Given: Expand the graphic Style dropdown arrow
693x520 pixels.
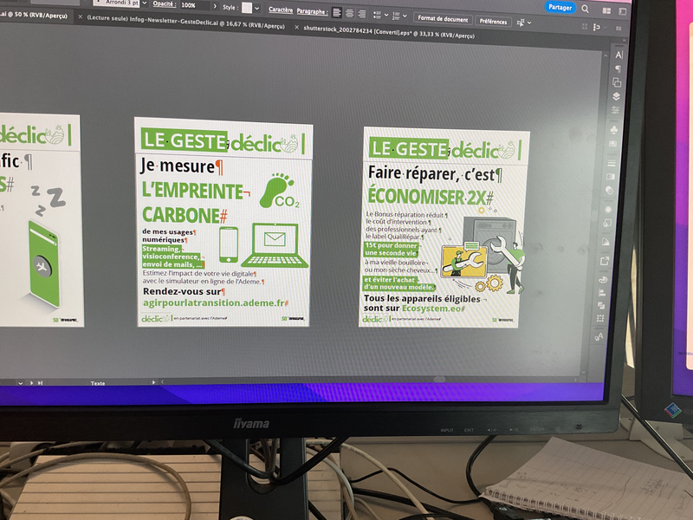Looking at the screenshot, I should pyautogui.click(x=259, y=8).
